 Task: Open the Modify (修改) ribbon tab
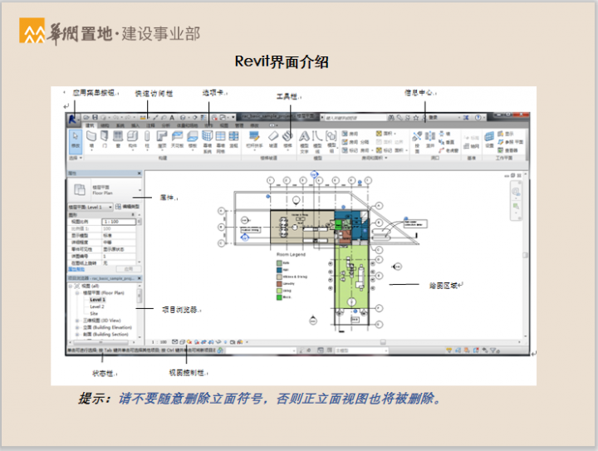click(254, 125)
